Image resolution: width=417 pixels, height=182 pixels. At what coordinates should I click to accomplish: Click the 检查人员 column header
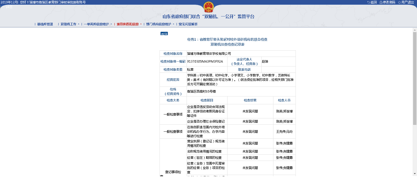[284, 100]
